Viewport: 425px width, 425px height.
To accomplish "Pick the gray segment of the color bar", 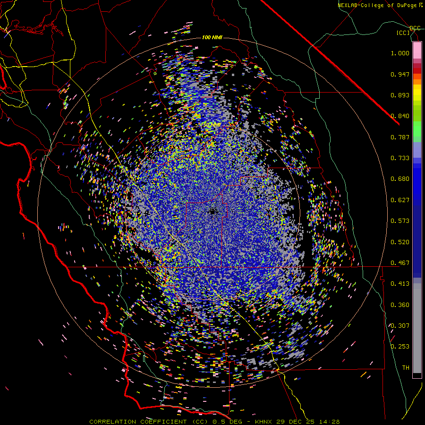I will 417,328.
